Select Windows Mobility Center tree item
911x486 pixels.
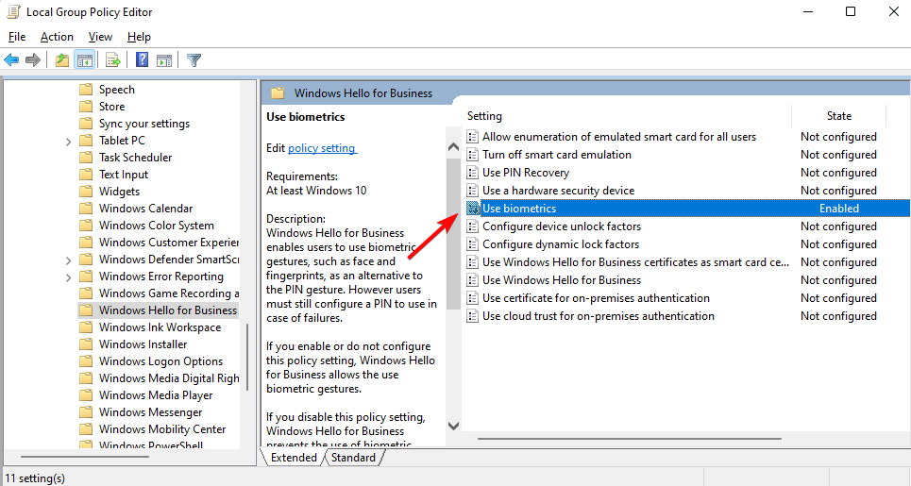[x=162, y=429]
